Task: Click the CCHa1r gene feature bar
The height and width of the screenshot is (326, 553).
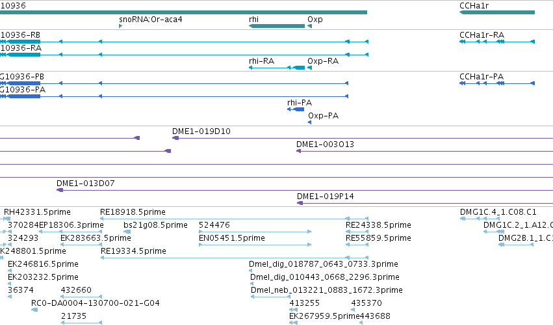Action: [497, 12]
